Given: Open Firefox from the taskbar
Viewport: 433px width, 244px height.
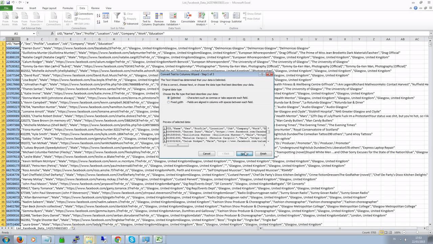Looking at the screenshot, I should pyautogui.click(x=19, y=240).
